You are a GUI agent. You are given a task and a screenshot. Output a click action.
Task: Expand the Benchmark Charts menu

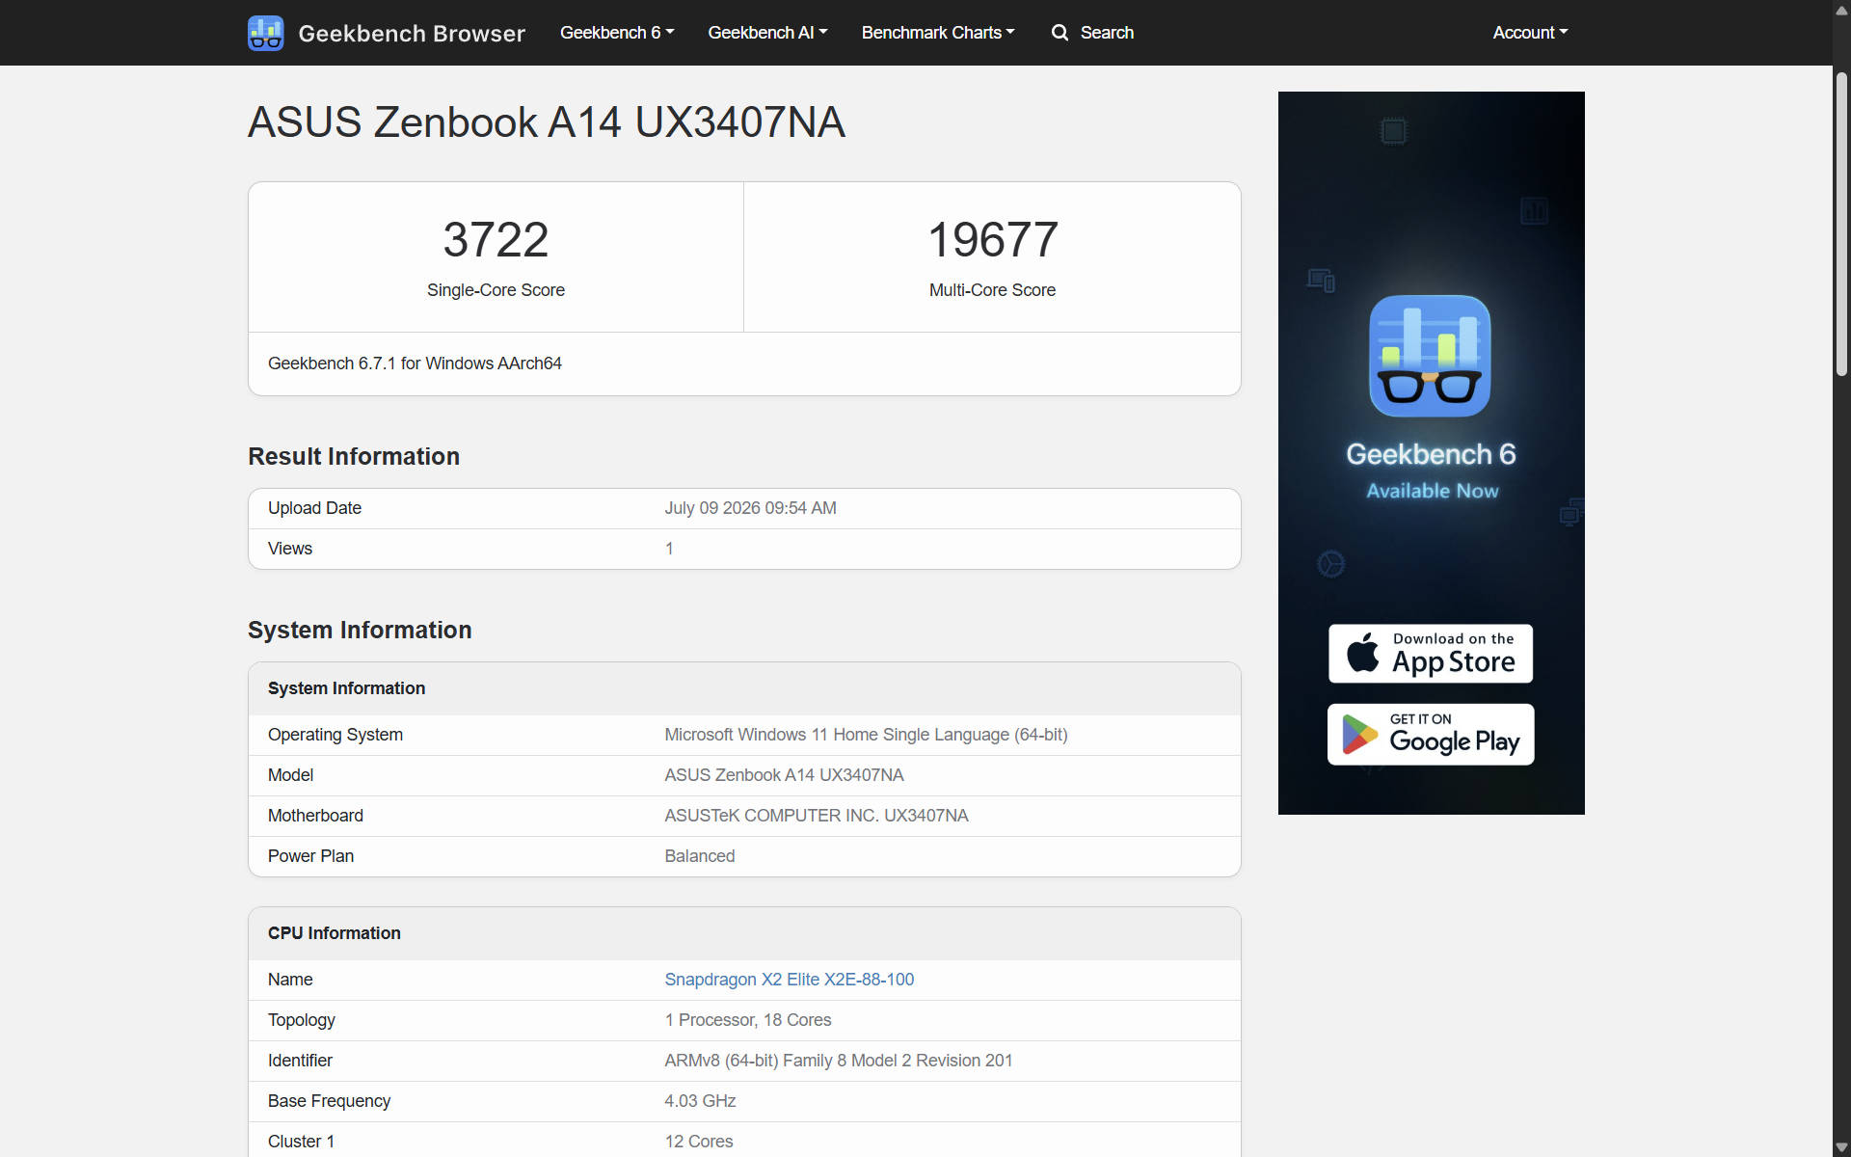click(938, 33)
